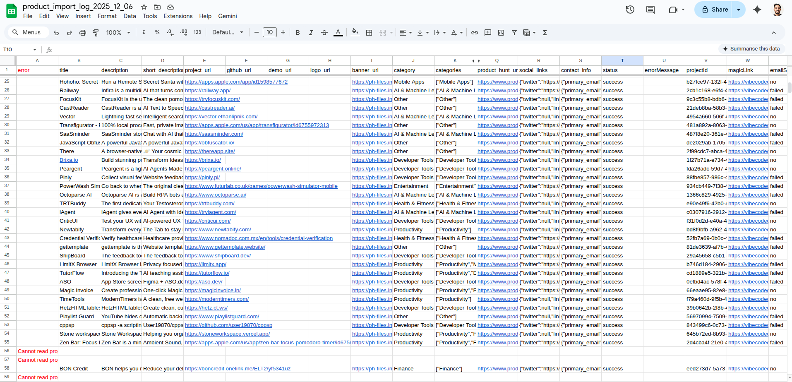Open the Format menu
Image resolution: width=792 pixels, height=382 pixels.
(x=107, y=16)
